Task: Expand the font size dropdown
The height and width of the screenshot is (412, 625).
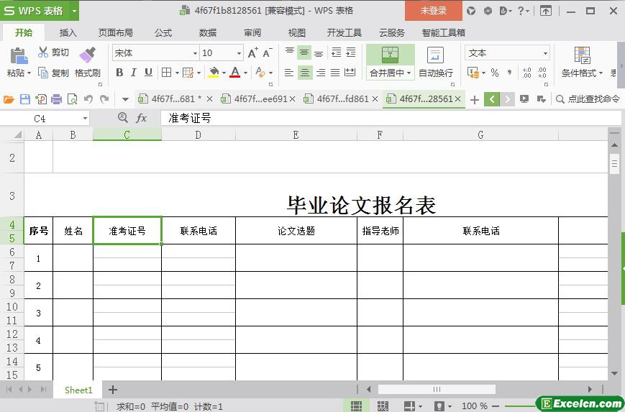Action: pyautogui.click(x=239, y=53)
